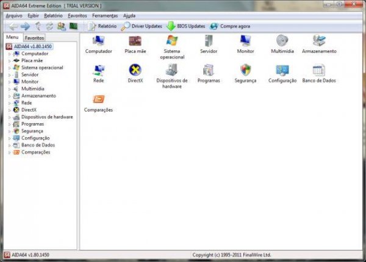Screen dimensions: 366x262
Task: Open the Computador icon in main pane
Action: point(98,41)
